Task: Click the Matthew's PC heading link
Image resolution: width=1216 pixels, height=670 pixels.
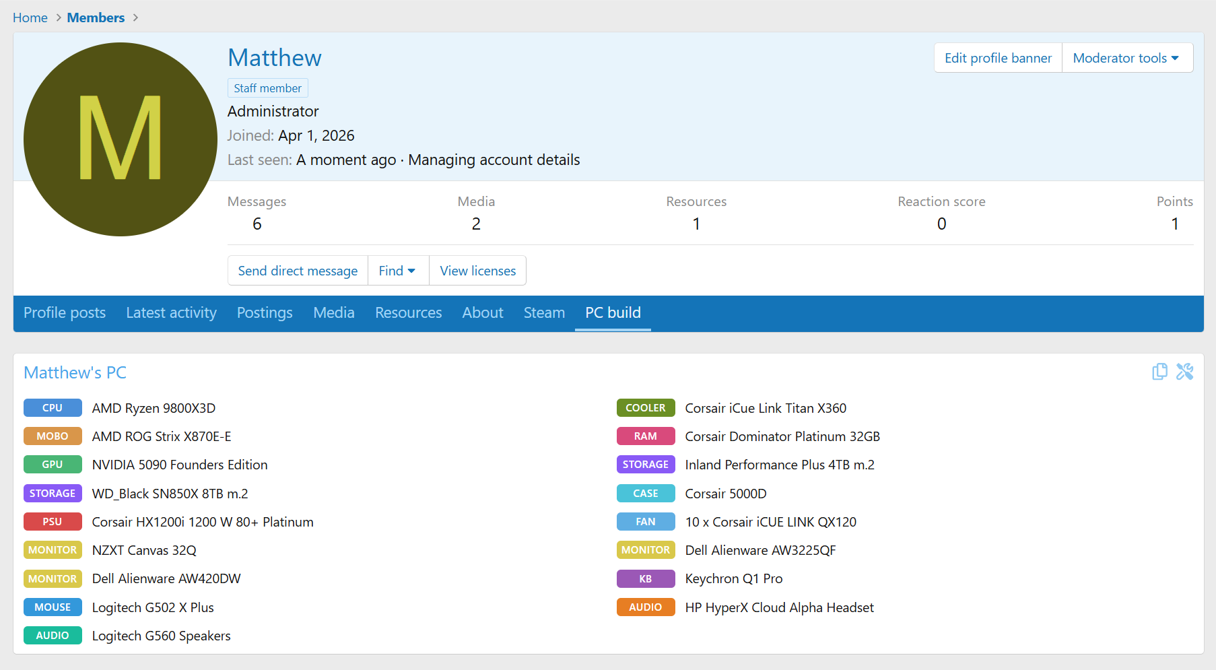Action: (x=75, y=373)
